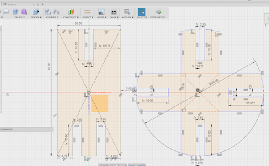Click the Offset Plane icon above CONSTRUCT
Image resolution: width=269 pixels, height=166 pixels.
click(71, 12)
